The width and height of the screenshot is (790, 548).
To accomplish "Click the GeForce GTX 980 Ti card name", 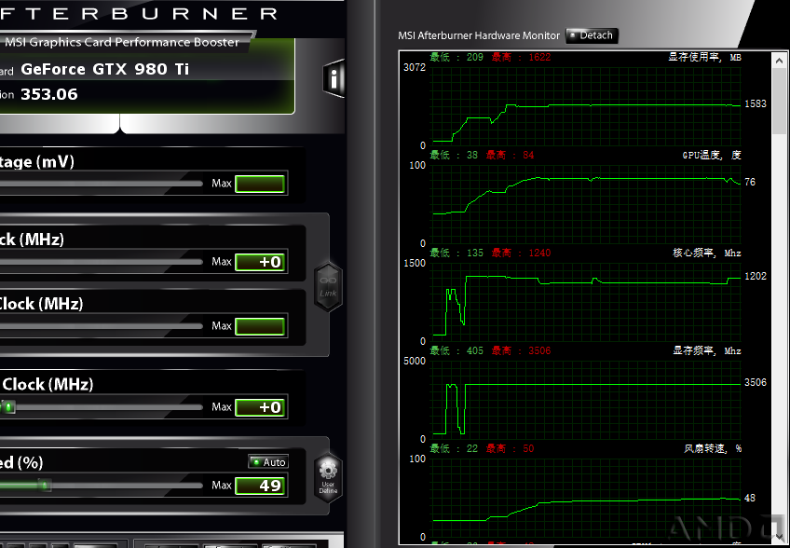I will [104, 69].
